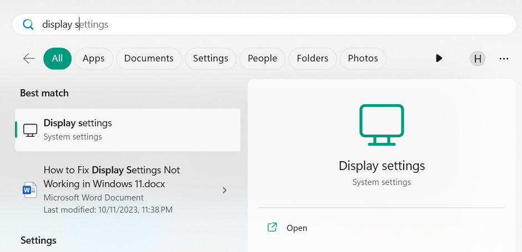The height and width of the screenshot is (252, 522).
Task: Expand the Word document result chevron
Action: click(x=224, y=190)
